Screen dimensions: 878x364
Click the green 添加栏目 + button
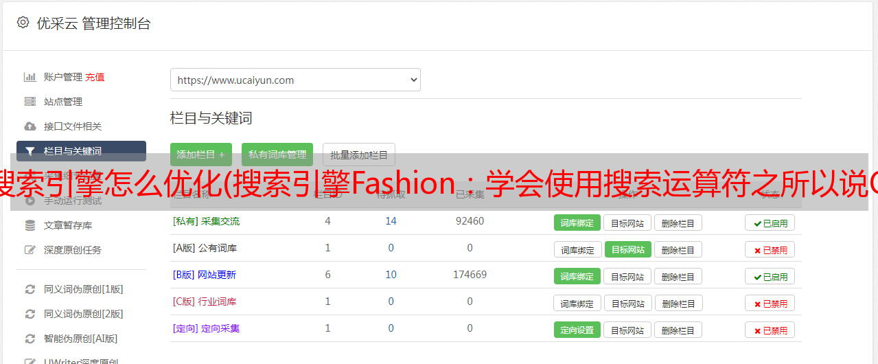tap(201, 155)
